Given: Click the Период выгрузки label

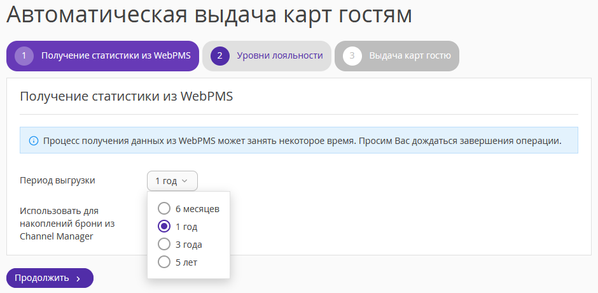Looking at the screenshot, I should [x=57, y=181].
